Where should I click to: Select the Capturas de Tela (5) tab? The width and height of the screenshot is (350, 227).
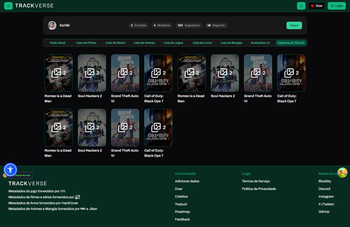291,43
